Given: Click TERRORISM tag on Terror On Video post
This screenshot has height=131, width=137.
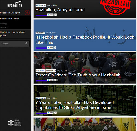Looking at the screenshot, I should coord(51,71).
